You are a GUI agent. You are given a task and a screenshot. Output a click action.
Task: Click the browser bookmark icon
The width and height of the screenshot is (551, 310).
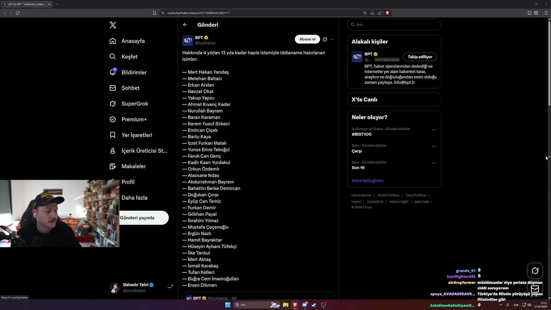[x=155, y=13]
